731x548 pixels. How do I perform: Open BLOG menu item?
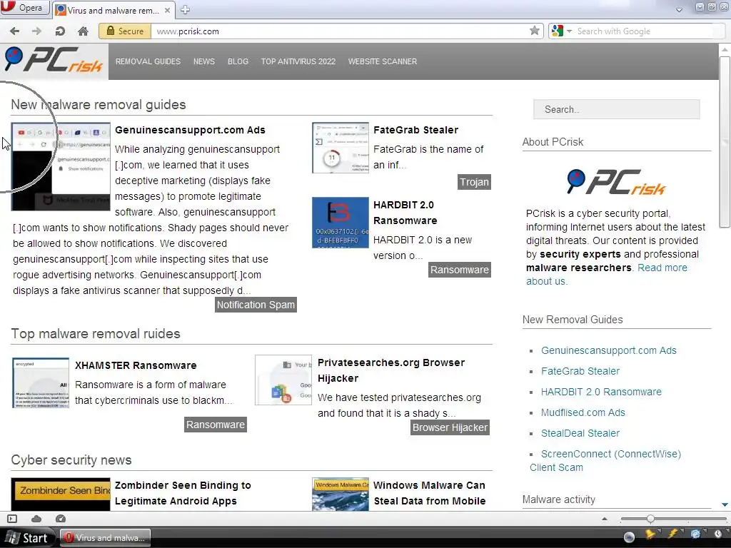click(238, 61)
